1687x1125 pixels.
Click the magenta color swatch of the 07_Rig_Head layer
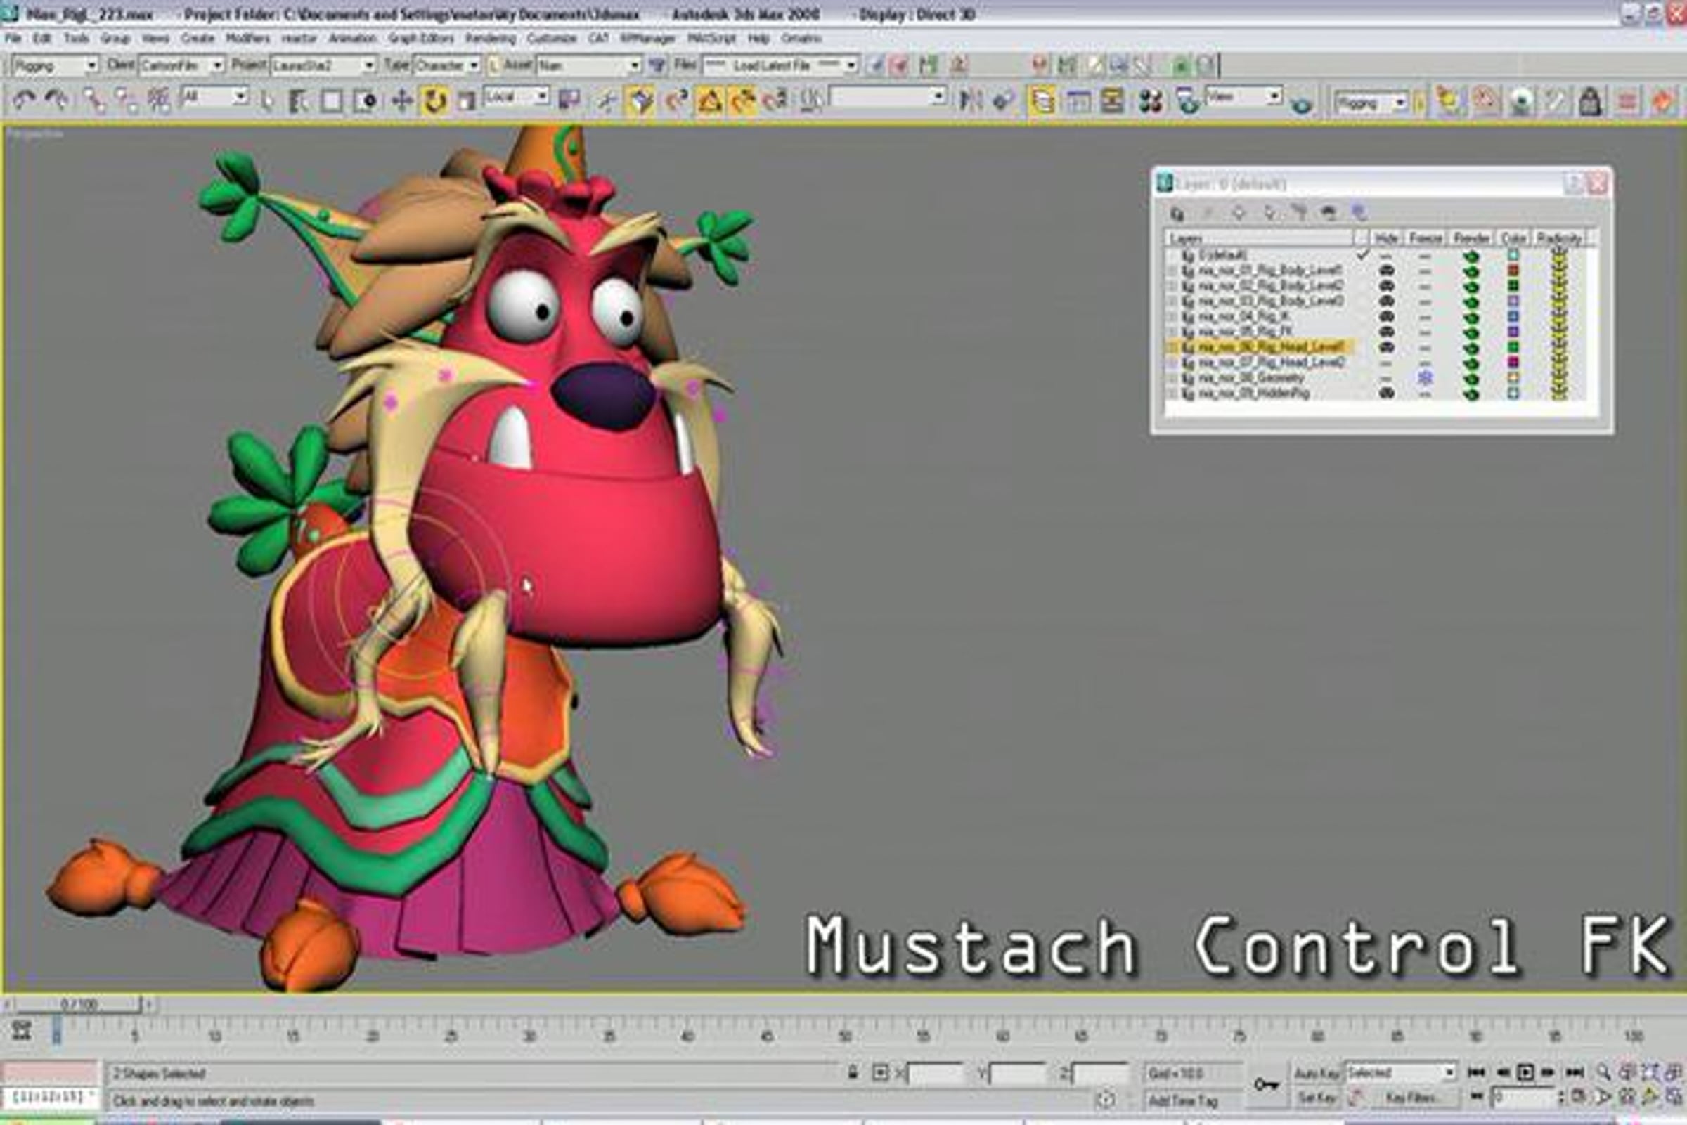[x=1513, y=363]
